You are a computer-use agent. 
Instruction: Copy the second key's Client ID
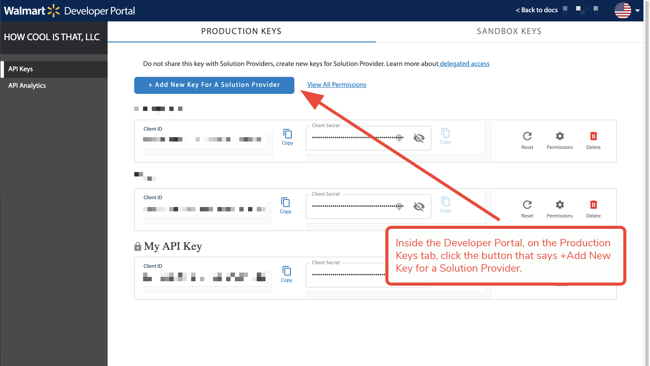click(285, 205)
